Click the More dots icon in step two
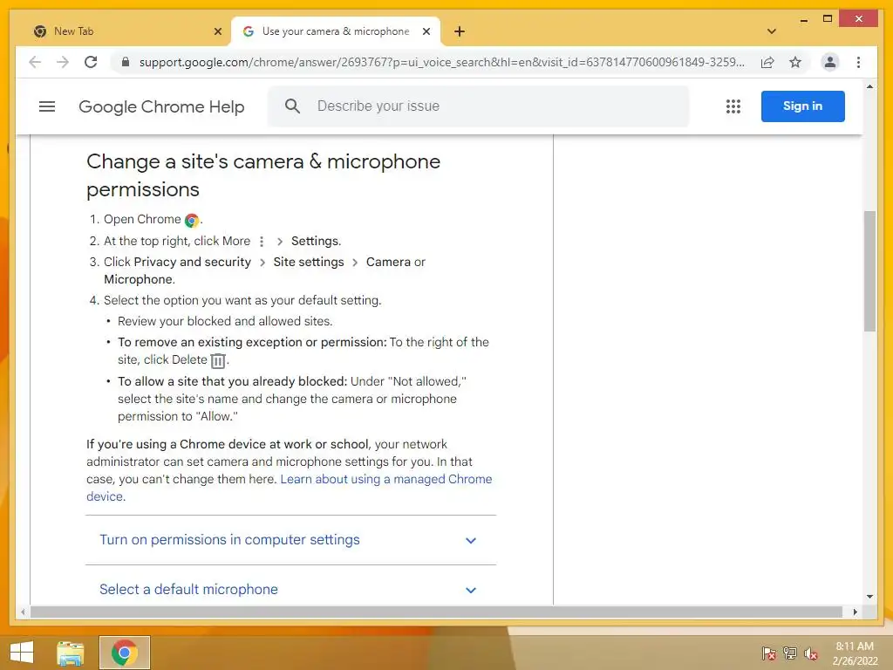Viewport: 893px width, 670px height. (x=262, y=242)
